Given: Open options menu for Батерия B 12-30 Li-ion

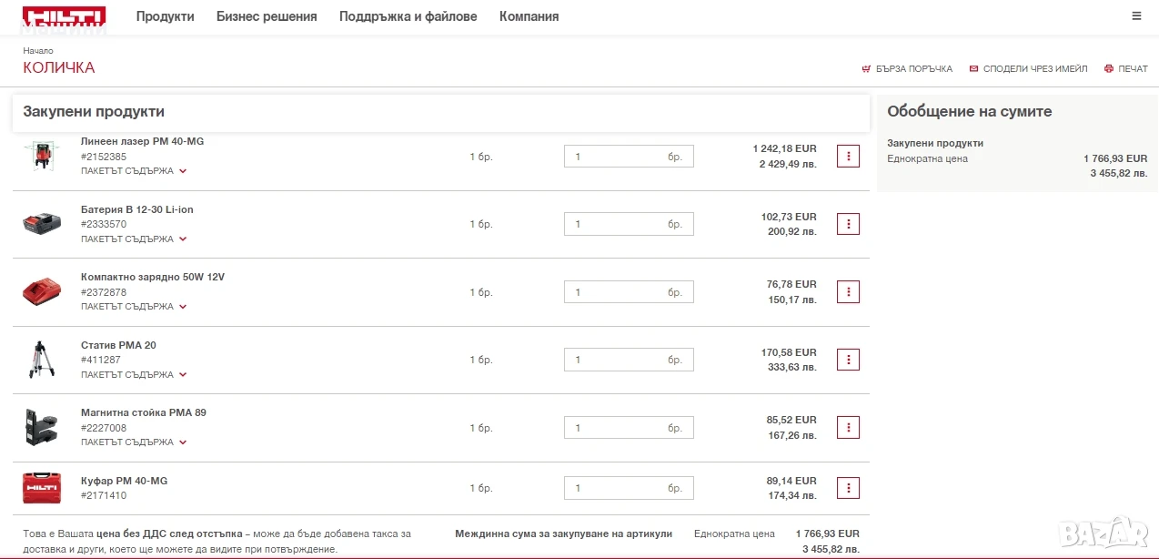Looking at the screenshot, I should coord(848,224).
